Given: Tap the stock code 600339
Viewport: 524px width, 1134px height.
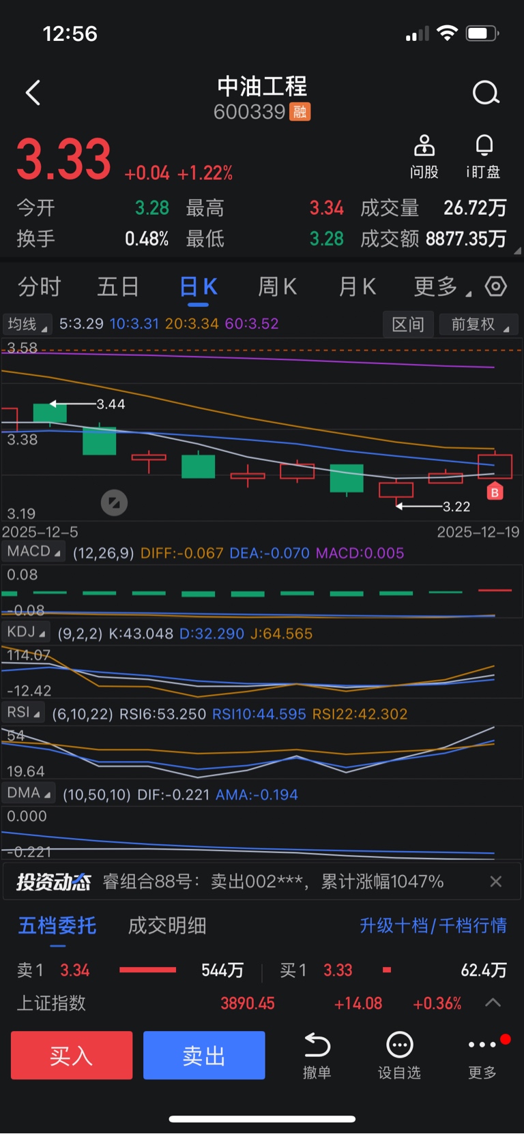Looking at the screenshot, I should coord(249,112).
